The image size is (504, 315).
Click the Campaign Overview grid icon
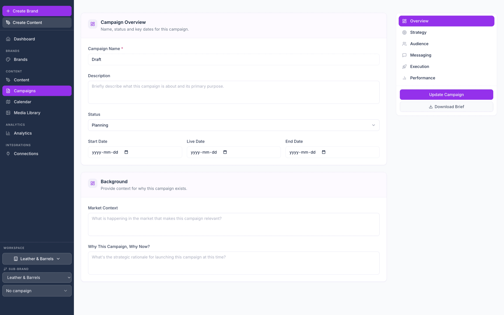92,24
